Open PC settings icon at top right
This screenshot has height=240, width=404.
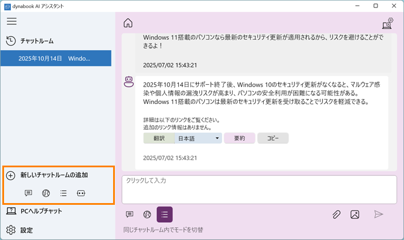click(387, 23)
